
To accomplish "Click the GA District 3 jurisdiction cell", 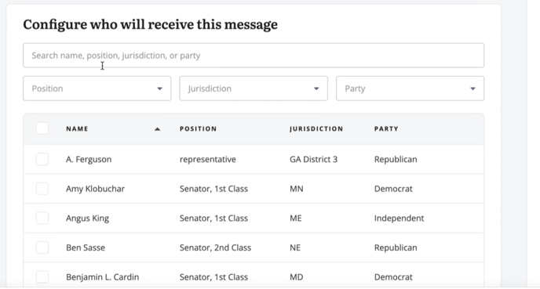I will 313,159.
